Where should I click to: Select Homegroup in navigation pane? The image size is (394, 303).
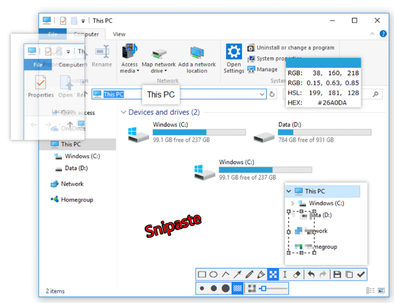click(77, 200)
